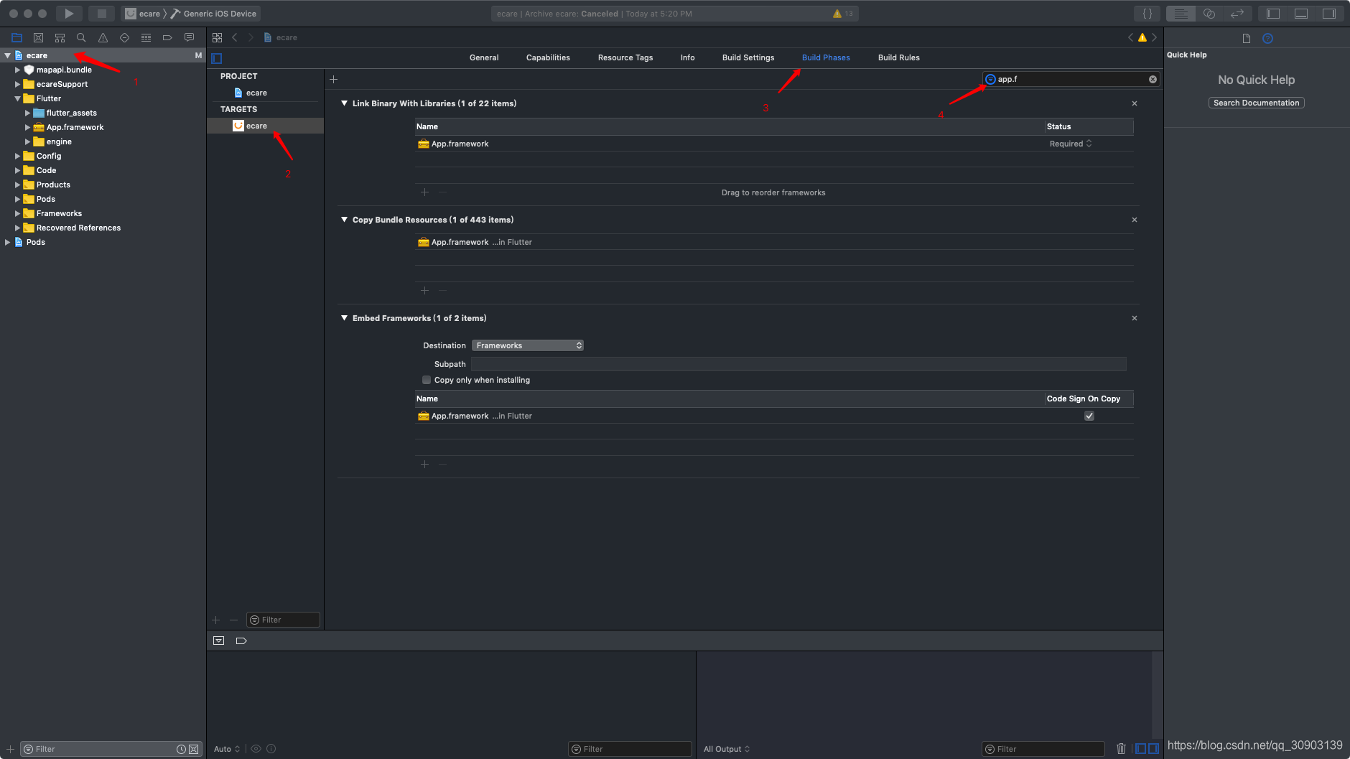Collapse the Flutter group

point(18,98)
